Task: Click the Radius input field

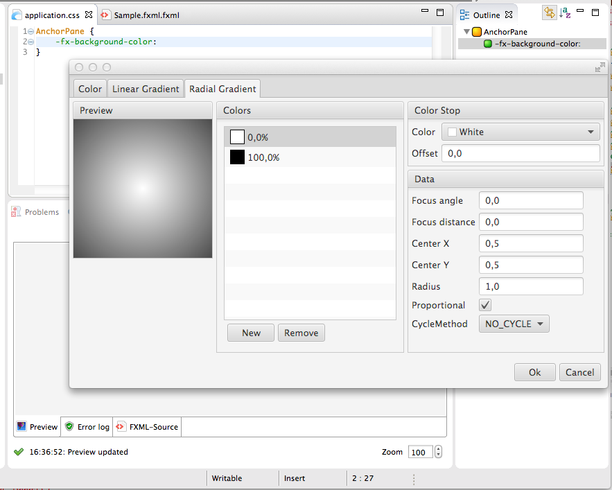Action: pos(531,286)
